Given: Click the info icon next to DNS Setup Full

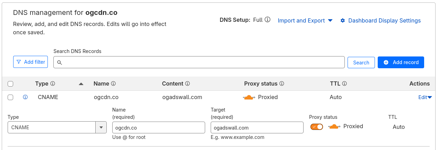Looking at the screenshot, I should [x=268, y=20].
